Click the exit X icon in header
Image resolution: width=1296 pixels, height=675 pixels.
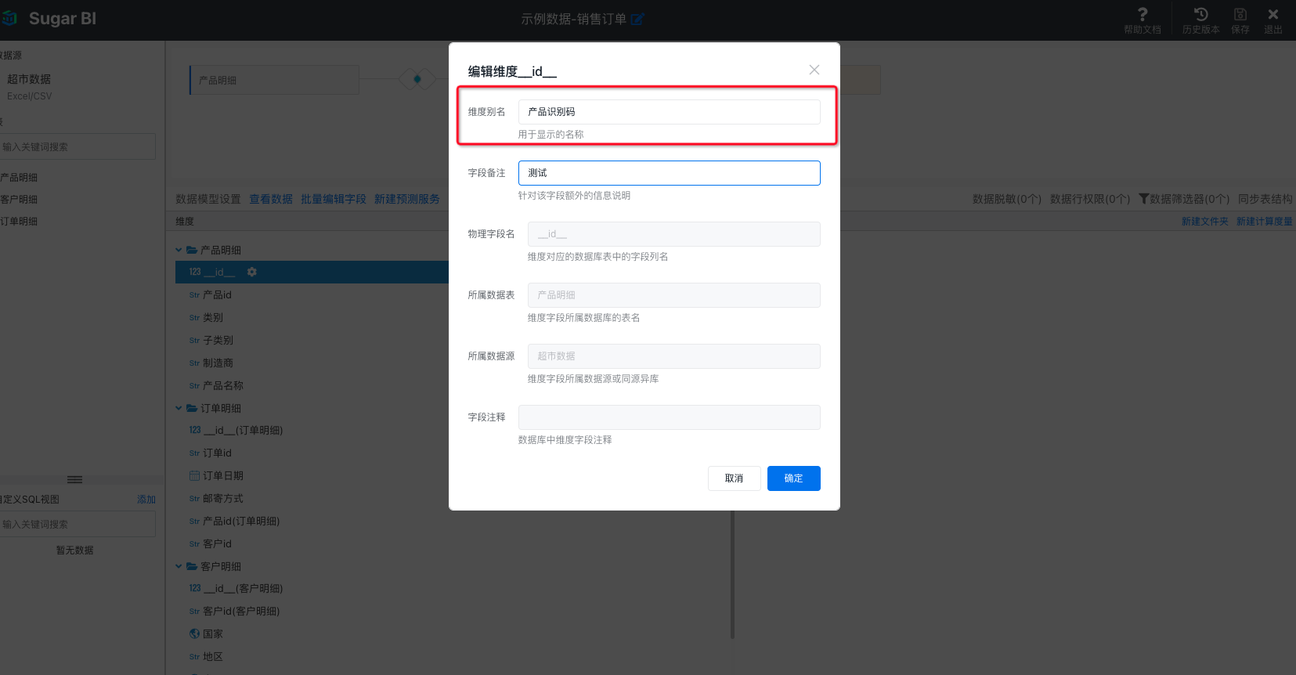point(1273,14)
